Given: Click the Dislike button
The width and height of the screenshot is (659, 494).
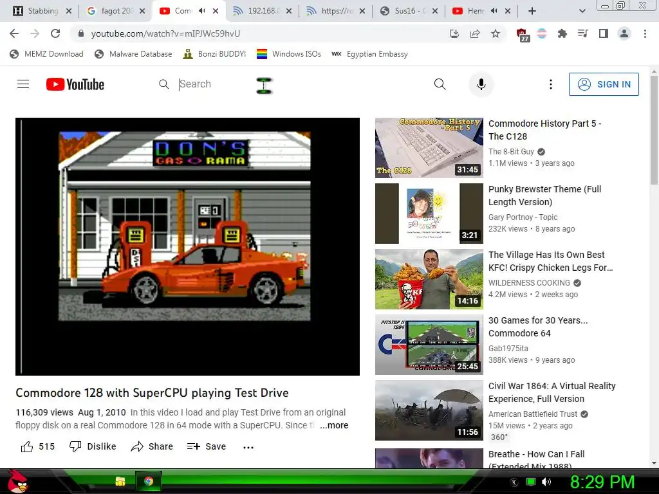Looking at the screenshot, I should (x=93, y=446).
